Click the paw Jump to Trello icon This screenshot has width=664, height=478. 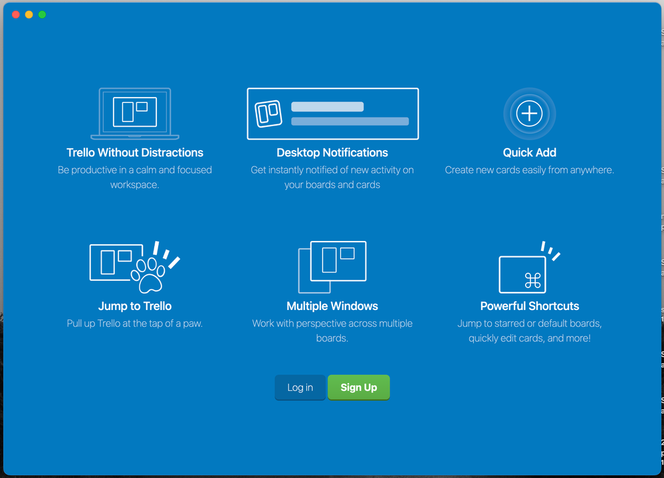135,267
